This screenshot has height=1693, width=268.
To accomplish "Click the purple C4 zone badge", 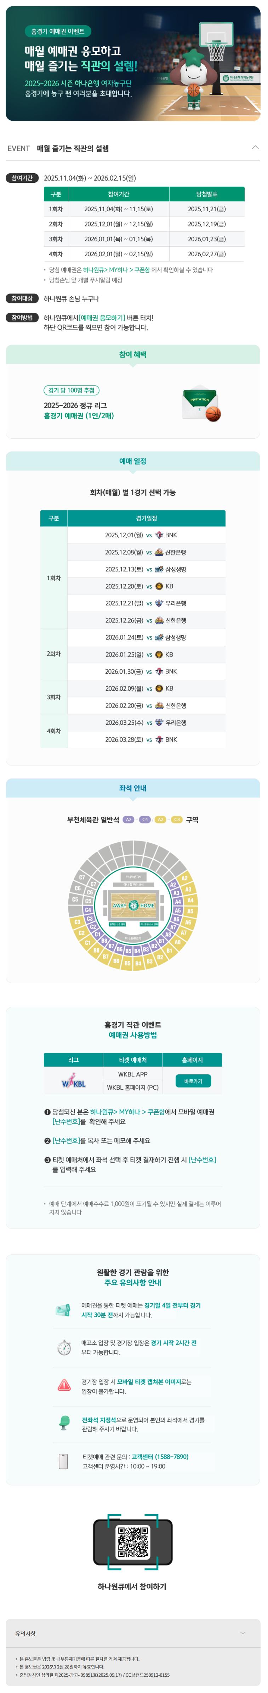I will pos(145,820).
